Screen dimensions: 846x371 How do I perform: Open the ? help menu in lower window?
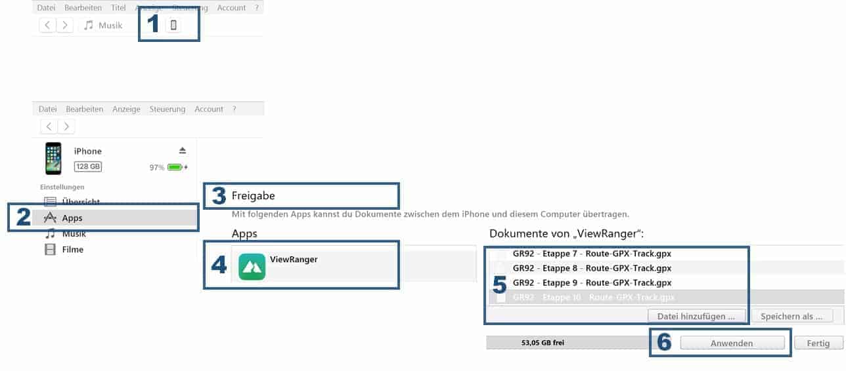[234, 109]
